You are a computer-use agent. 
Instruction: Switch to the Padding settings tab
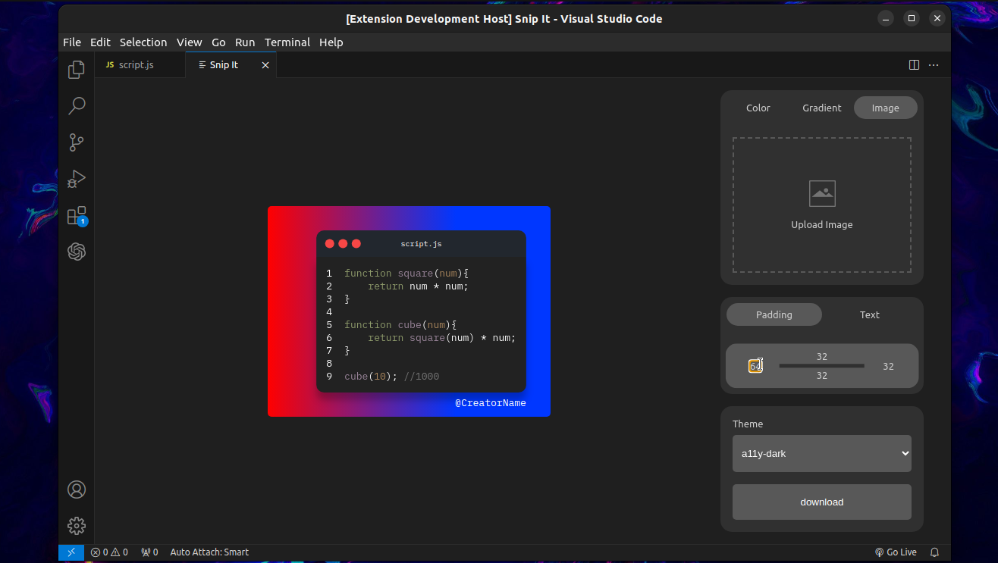(774, 314)
